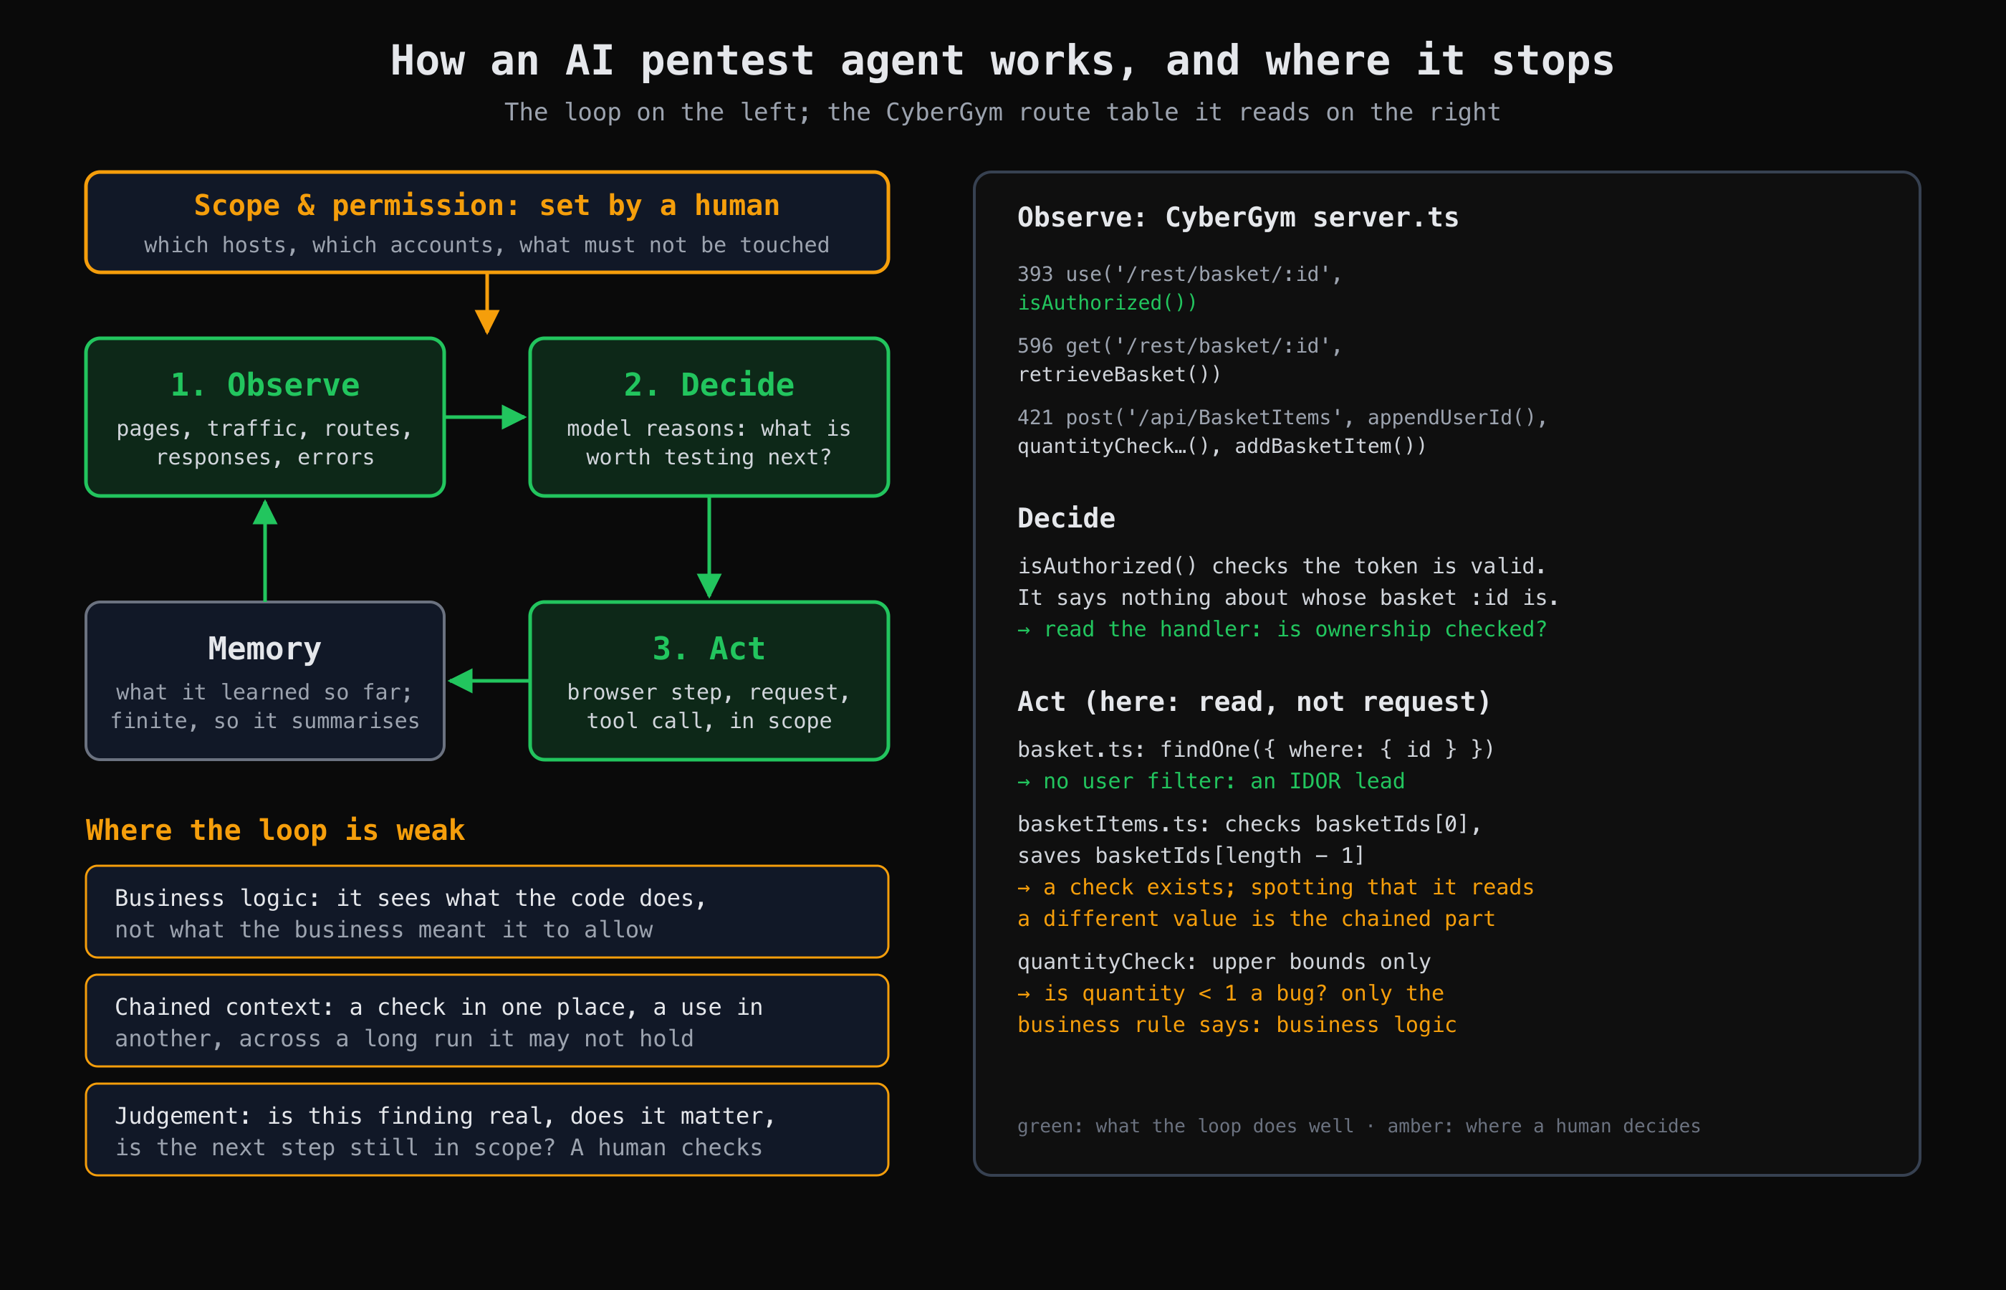2006x1290 pixels.
Task: Click 'quantityCheck: upper bounds only'
Action: (1224, 962)
